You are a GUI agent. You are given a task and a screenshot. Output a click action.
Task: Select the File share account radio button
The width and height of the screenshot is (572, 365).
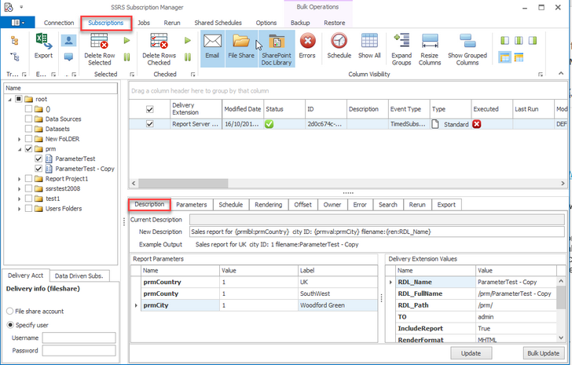pos(10,311)
